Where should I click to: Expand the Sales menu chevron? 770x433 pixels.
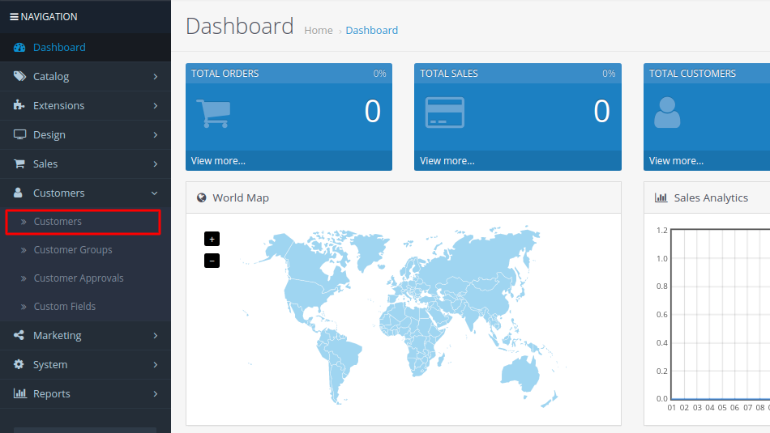tap(155, 163)
